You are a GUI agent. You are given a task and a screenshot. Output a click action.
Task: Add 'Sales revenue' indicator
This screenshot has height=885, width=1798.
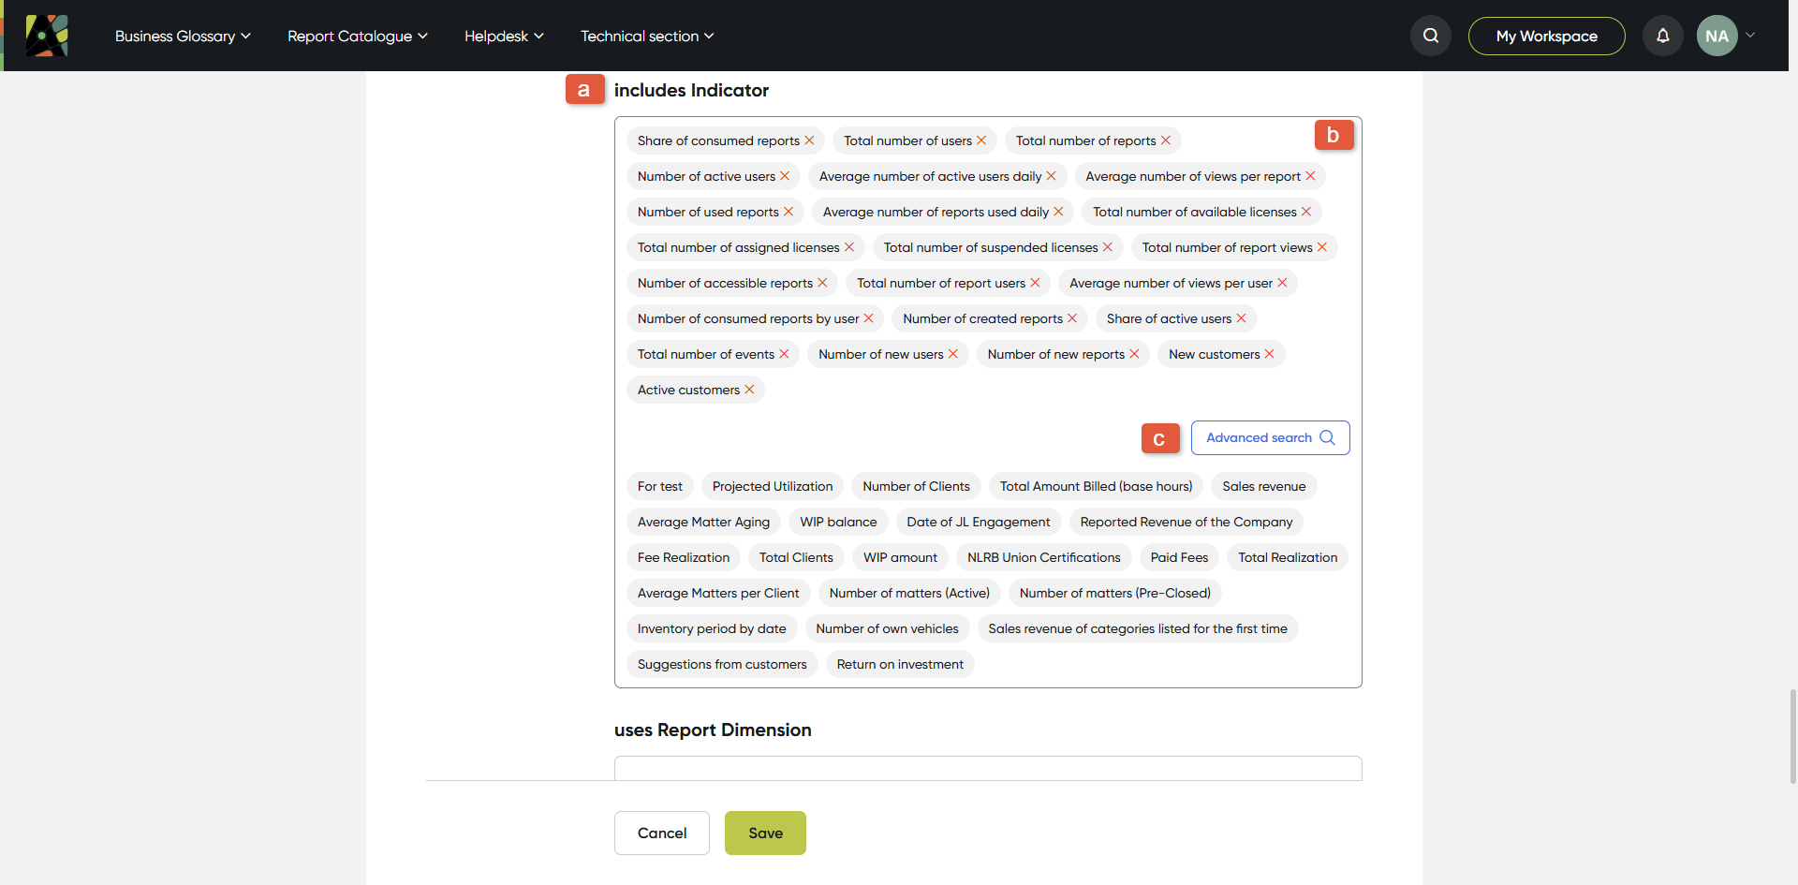(1263, 486)
